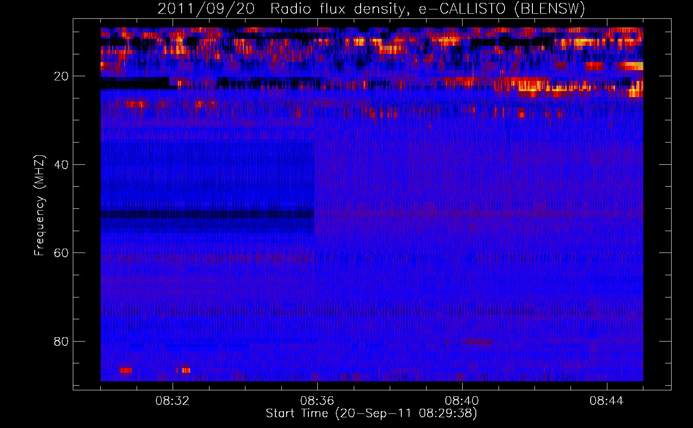The width and height of the screenshot is (693, 428).
Task: Click the time tick label '08:32'
Action: pyautogui.click(x=173, y=401)
